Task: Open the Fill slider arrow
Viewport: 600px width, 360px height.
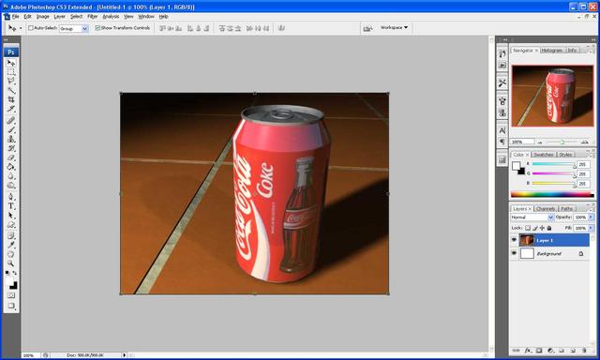Action: [591, 228]
